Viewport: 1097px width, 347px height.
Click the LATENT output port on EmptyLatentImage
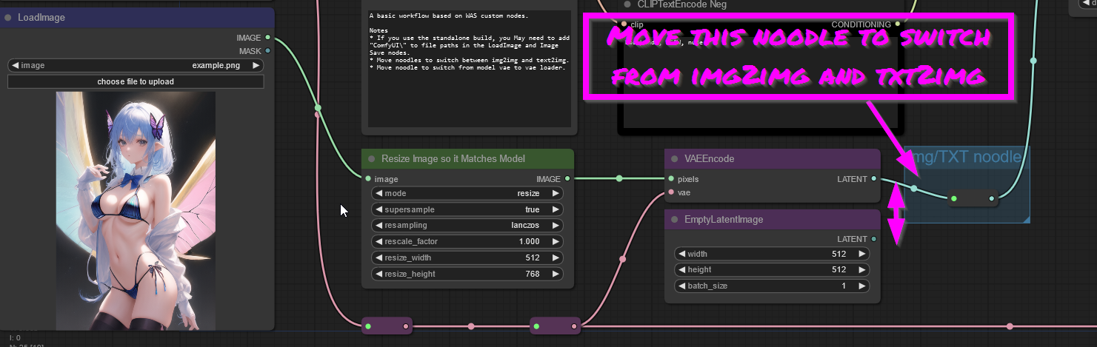(874, 239)
